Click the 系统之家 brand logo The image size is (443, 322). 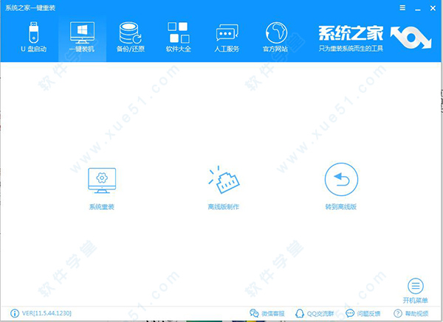pos(375,38)
